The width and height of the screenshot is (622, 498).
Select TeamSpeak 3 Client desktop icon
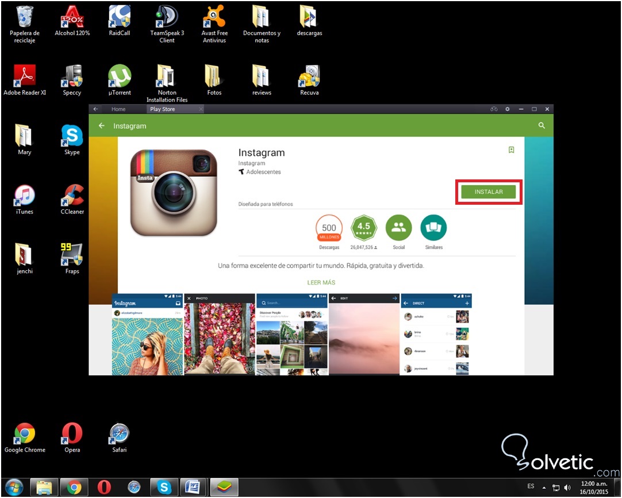click(x=167, y=25)
